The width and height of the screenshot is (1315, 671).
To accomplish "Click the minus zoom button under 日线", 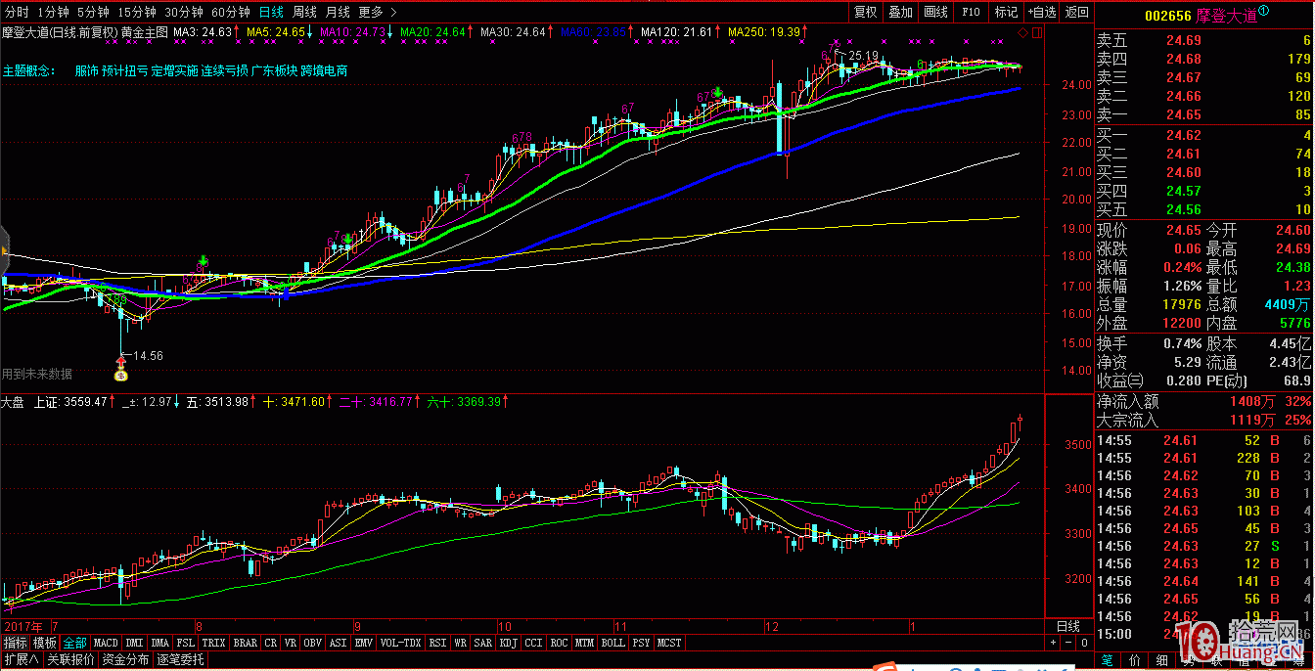I will coord(1066,644).
